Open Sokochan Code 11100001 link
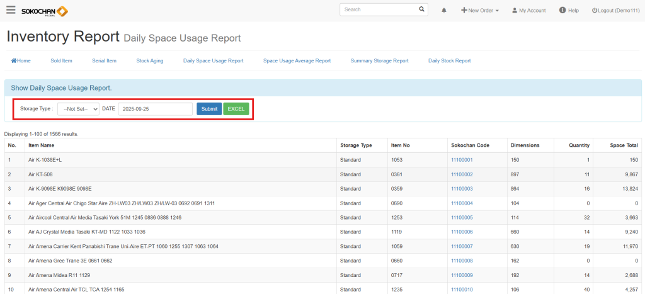Image resolution: width=645 pixels, height=294 pixels. (x=462, y=160)
